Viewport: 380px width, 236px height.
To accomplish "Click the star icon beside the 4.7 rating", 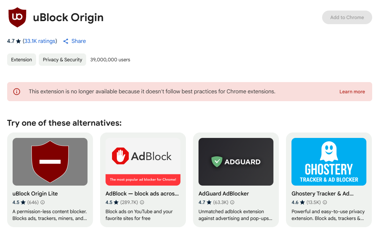I will (x=18, y=41).
